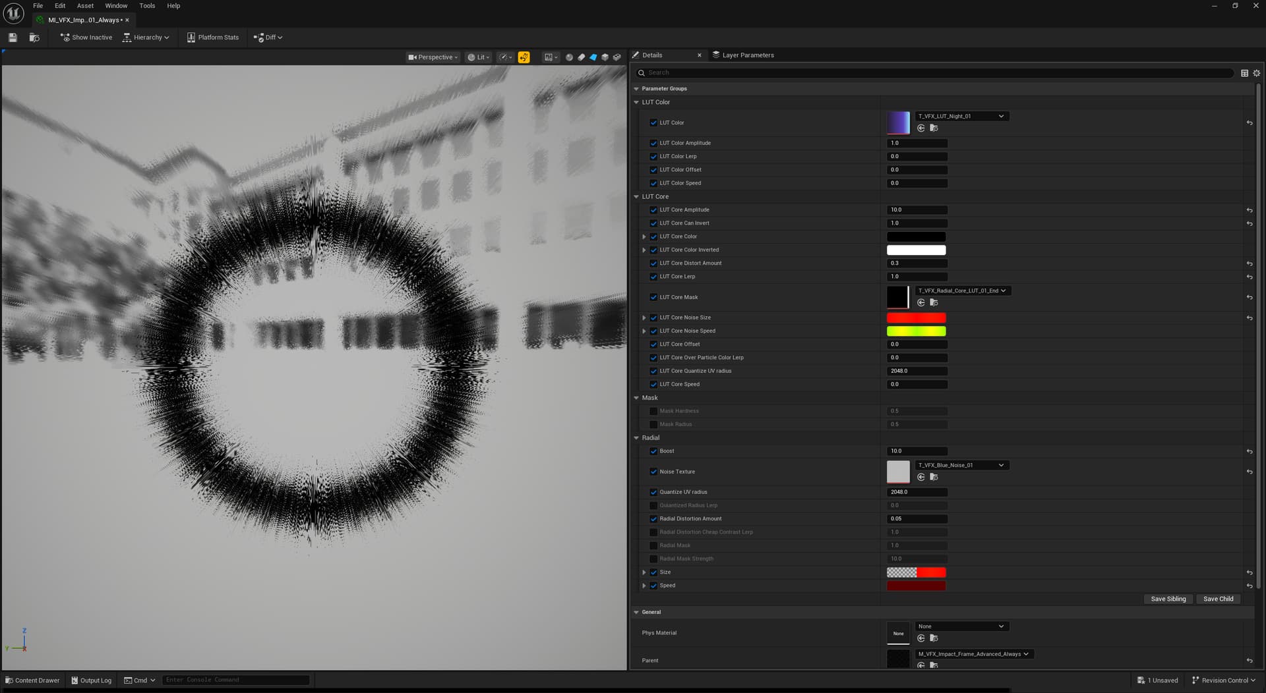The width and height of the screenshot is (1266, 693).
Task: Expand the LUT Core Noise Size parameter
Action: pyautogui.click(x=644, y=318)
